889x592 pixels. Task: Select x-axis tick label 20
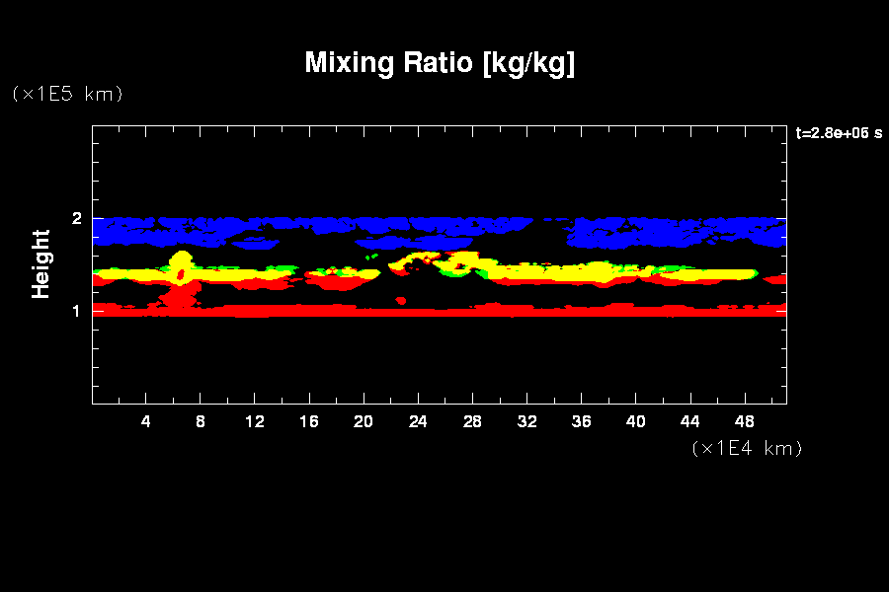(364, 421)
